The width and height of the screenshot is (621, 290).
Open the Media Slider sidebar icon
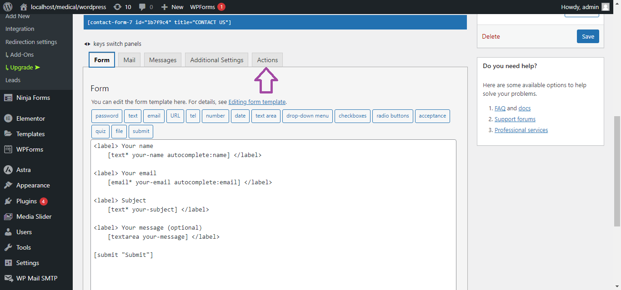pos(8,216)
